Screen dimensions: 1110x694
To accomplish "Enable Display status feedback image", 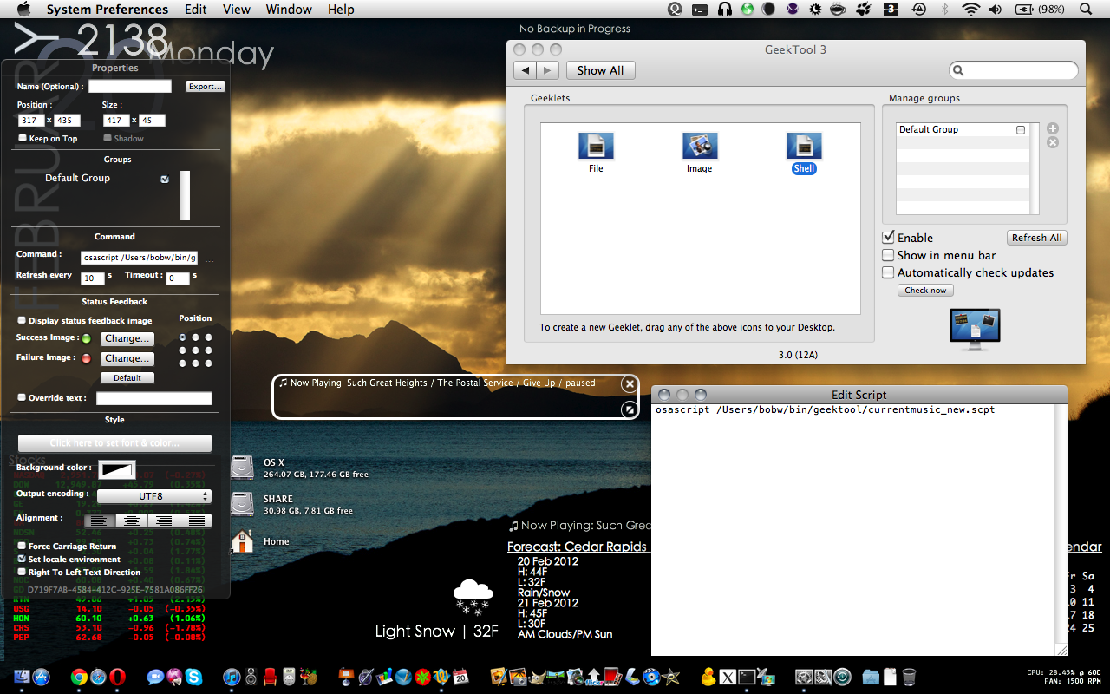I will pyautogui.click(x=22, y=321).
